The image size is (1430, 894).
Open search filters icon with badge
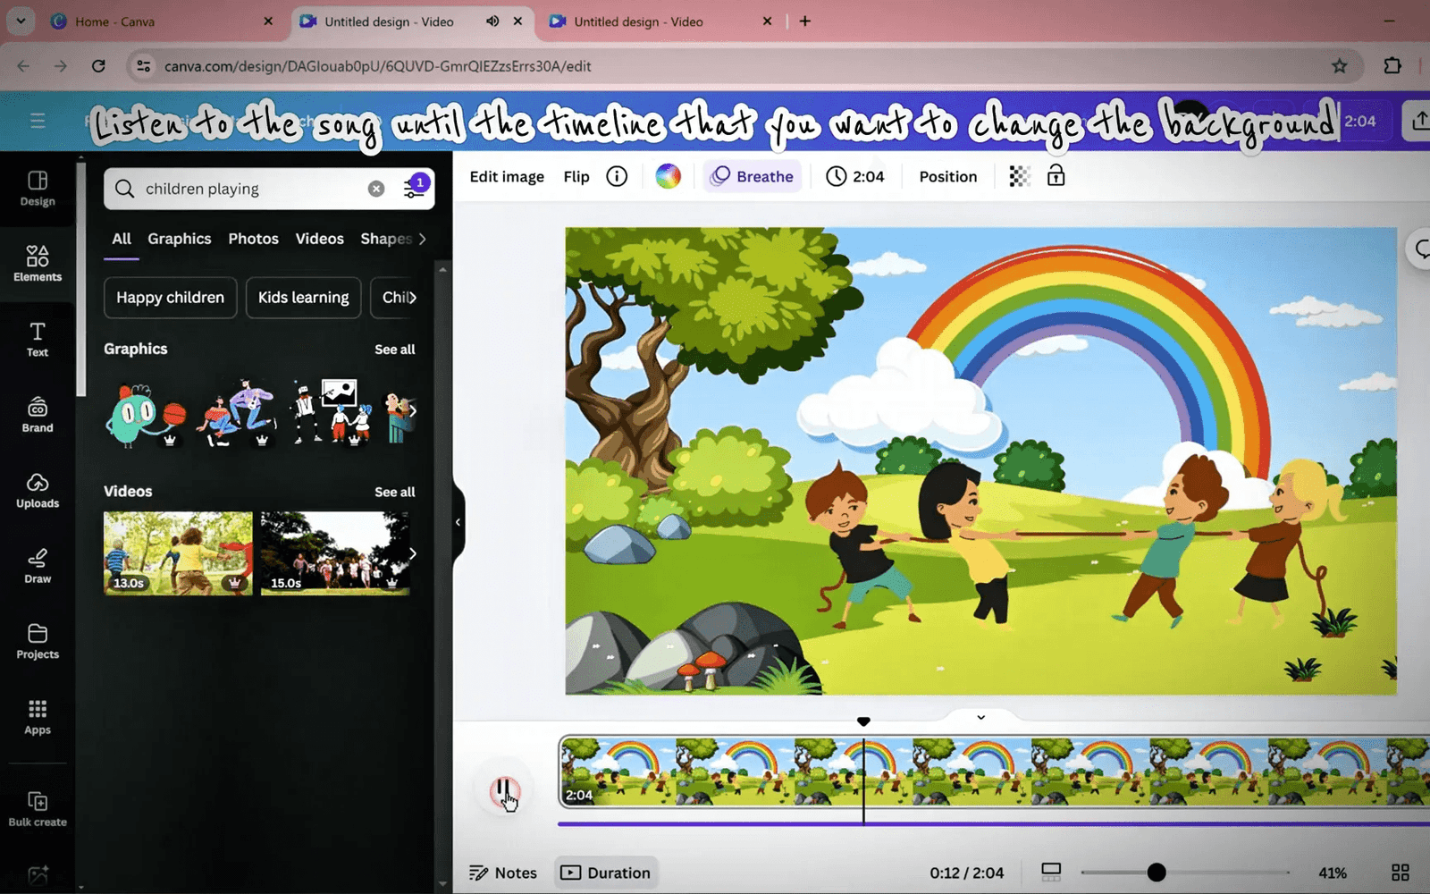click(416, 187)
